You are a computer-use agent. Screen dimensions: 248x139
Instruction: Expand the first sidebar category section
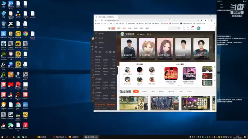point(113,57)
